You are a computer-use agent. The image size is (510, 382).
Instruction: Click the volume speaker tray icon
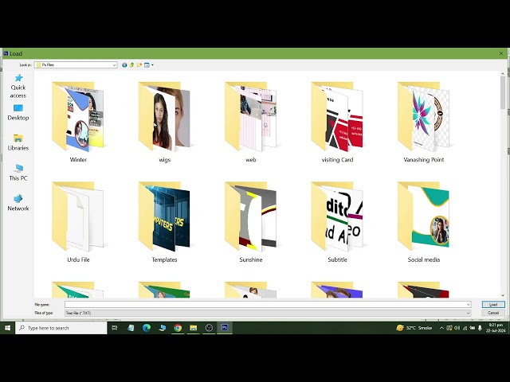tap(457, 328)
